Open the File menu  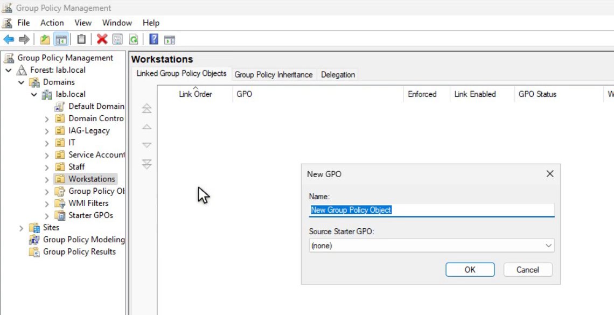coord(24,23)
